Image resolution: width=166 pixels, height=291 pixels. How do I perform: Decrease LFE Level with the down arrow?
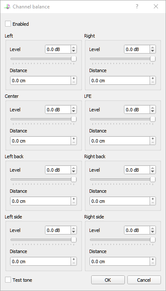tap(153, 111)
